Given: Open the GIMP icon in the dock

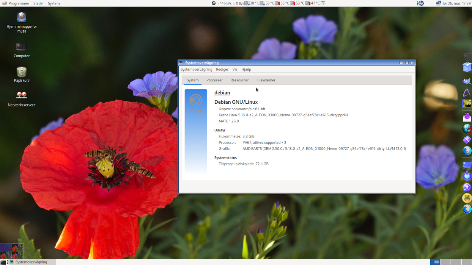Looking at the screenshot, I should tap(467, 81).
